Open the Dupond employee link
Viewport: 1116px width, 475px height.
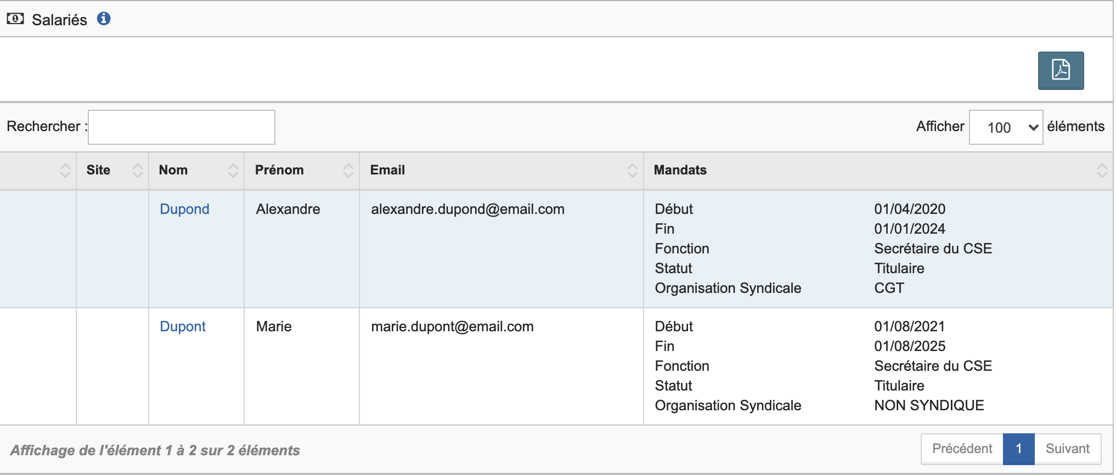(184, 209)
